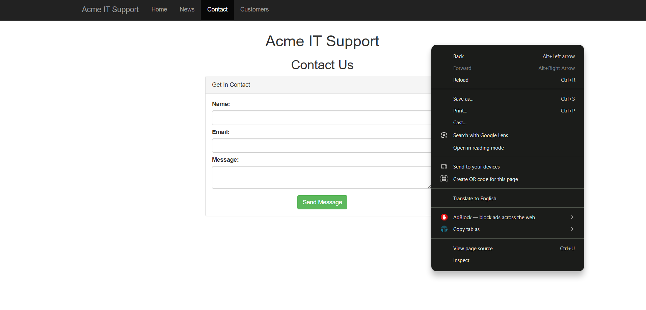Select Reload in the context menu
Image resolution: width=646 pixels, height=310 pixels.
point(461,80)
